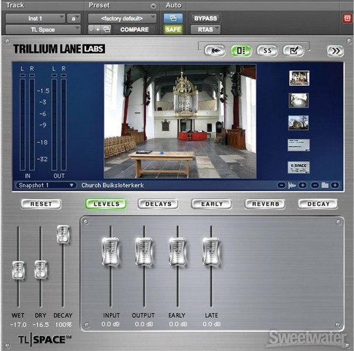The height and width of the screenshot is (351, 354).
Task: Open the factory default preset dropdown
Action: click(x=122, y=19)
